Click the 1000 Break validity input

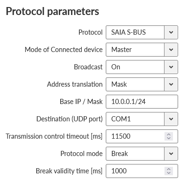tap(142, 171)
